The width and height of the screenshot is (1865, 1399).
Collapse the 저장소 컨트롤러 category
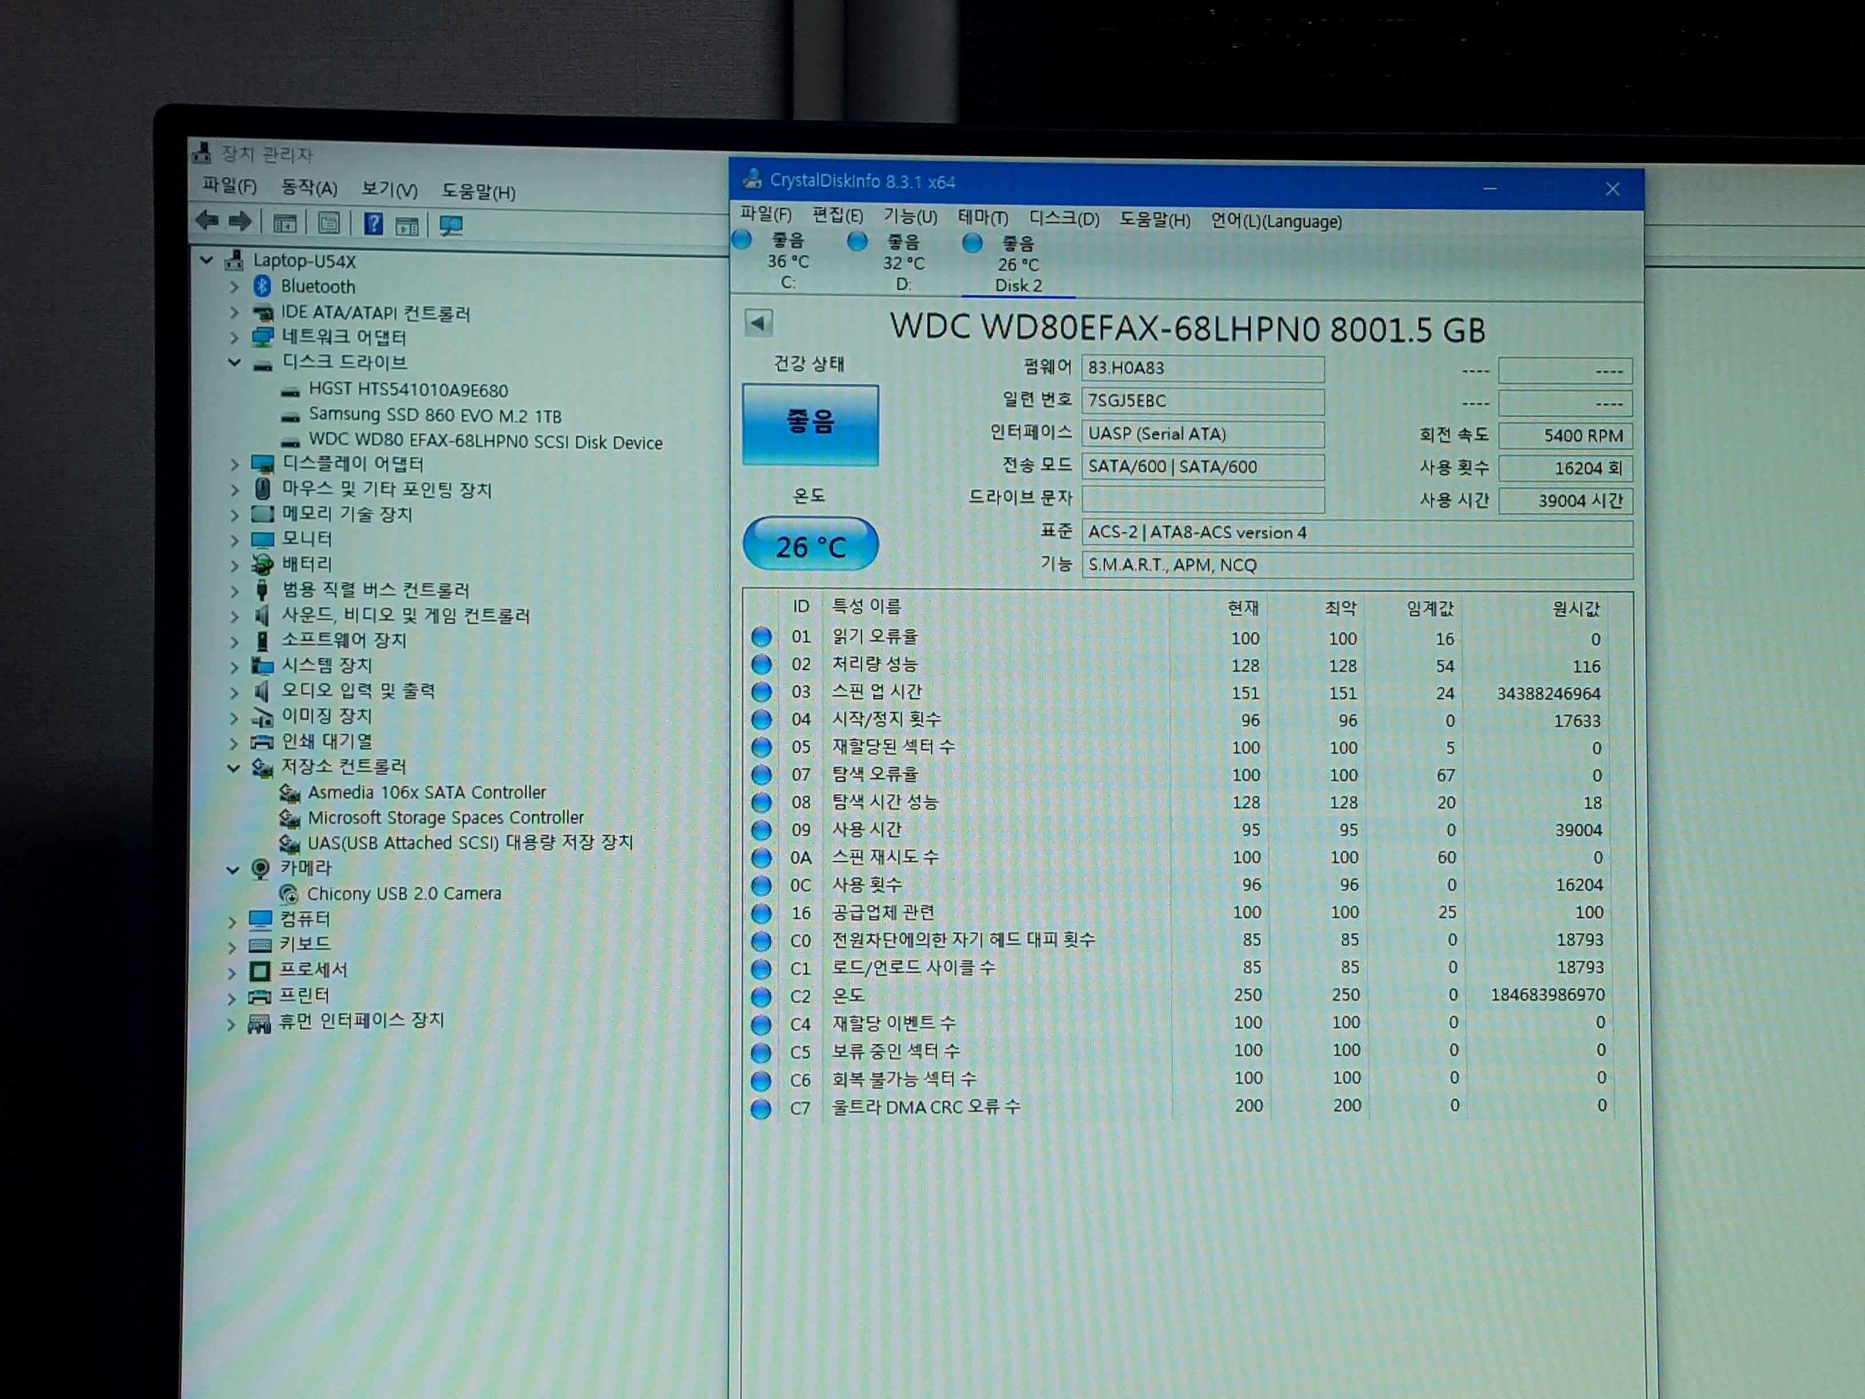point(234,768)
